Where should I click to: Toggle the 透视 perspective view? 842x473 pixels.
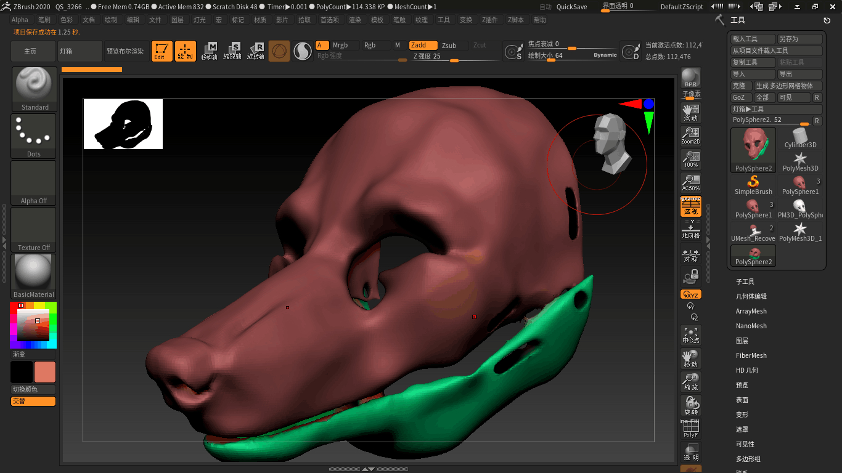(690, 207)
